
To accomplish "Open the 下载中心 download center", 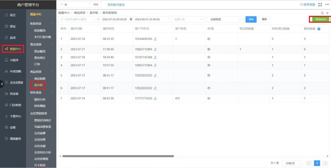I will tap(13, 116).
